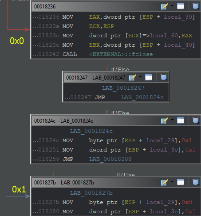
Task: Click the instruction at address 018236
Action: click(x=114, y=17)
